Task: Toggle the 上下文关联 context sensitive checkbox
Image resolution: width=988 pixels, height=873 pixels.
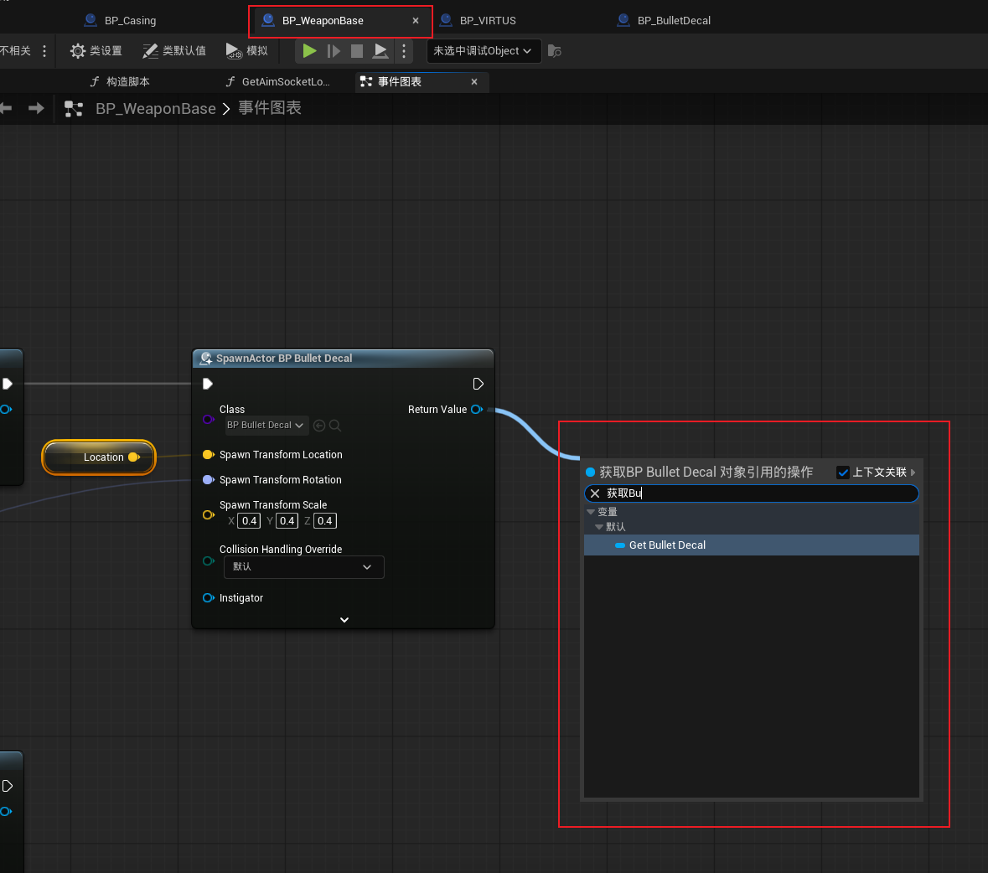Action: point(842,473)
